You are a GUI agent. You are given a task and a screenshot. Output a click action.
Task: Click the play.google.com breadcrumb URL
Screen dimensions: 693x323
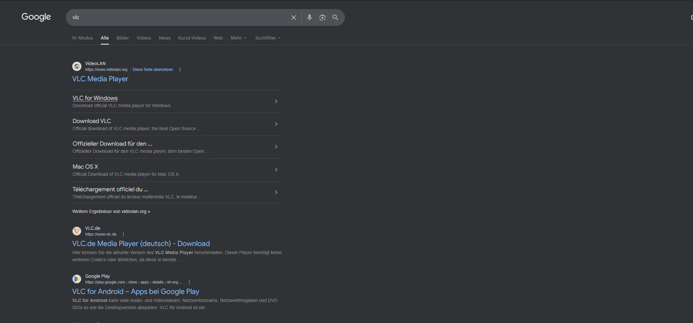click(134, 282)
